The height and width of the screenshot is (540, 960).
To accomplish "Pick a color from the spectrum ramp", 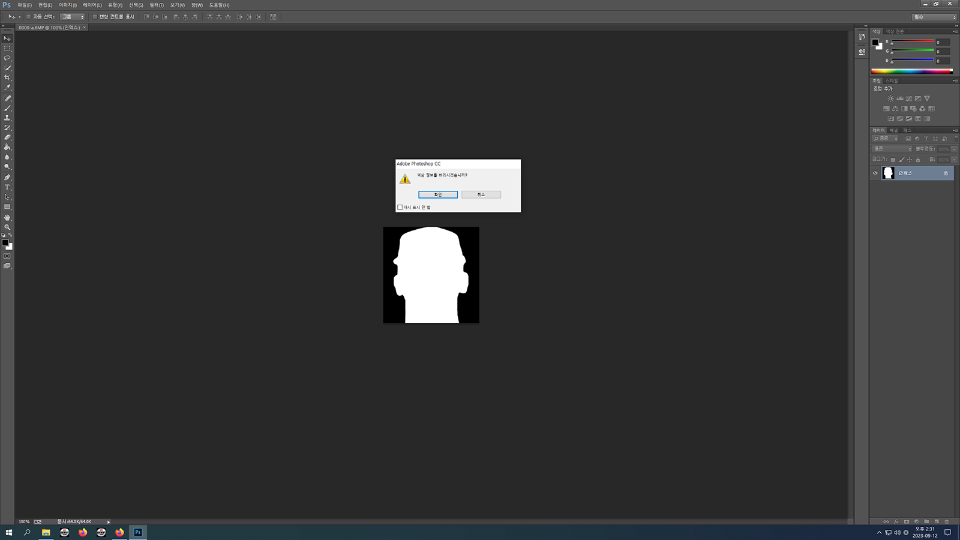I will click(912, 71).
